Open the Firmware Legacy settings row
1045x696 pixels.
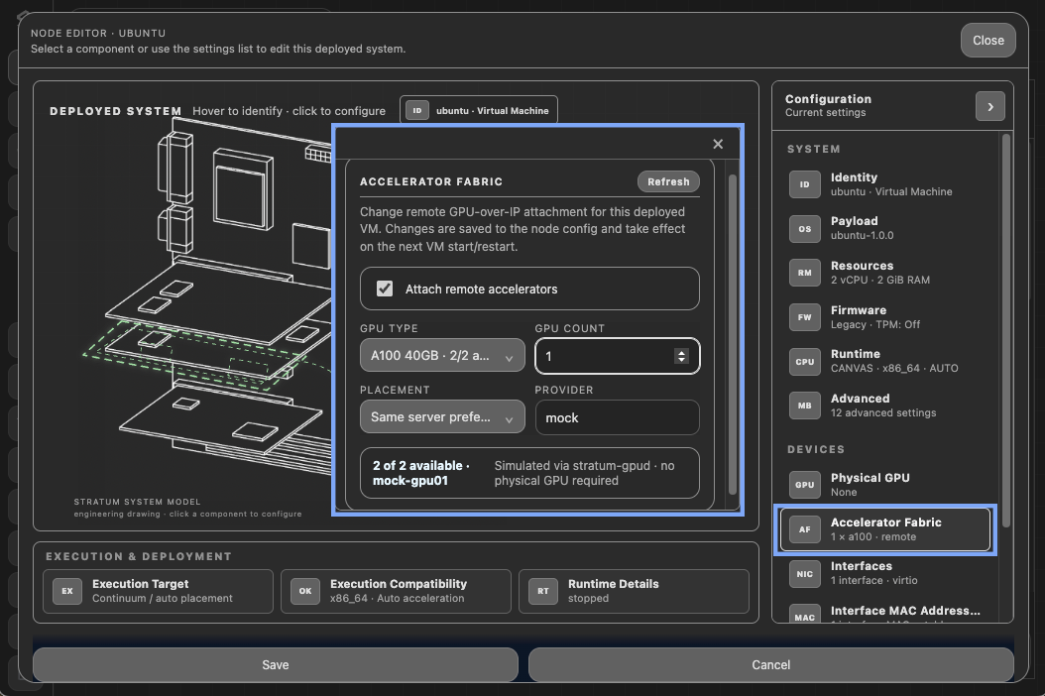point(886,317)
